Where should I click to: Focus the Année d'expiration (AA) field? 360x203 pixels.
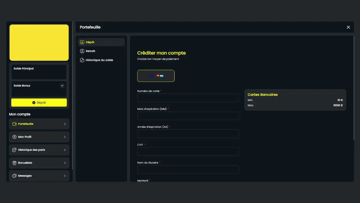click(188, 134)
